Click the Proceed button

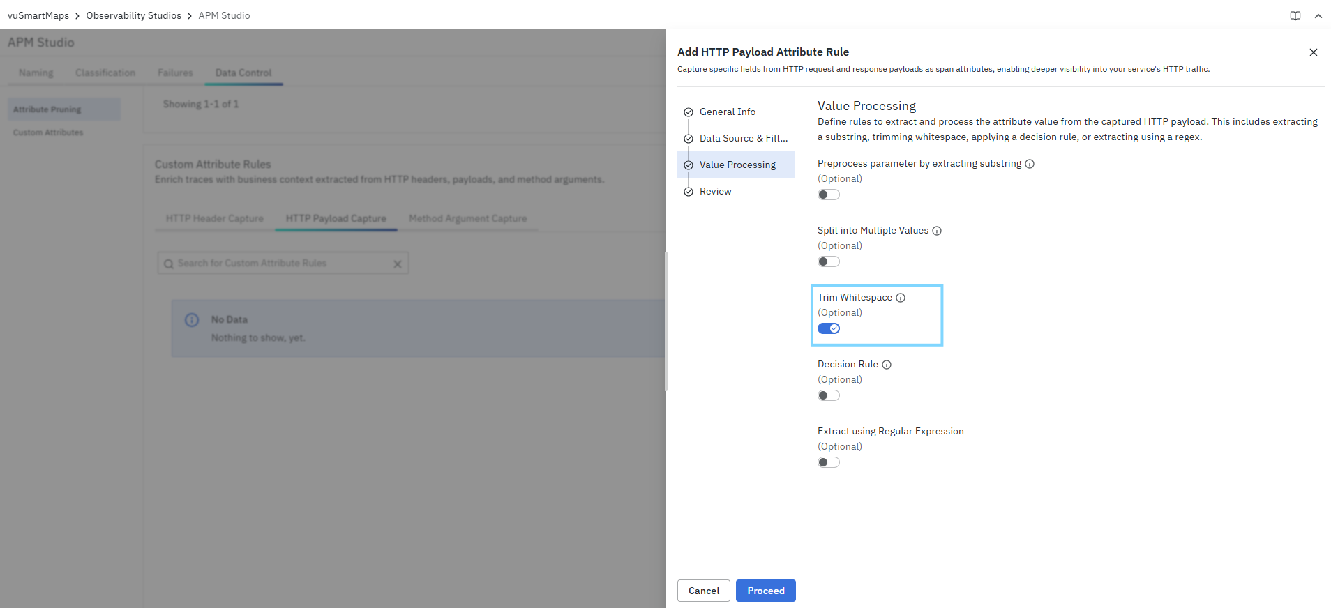[766, 591]
